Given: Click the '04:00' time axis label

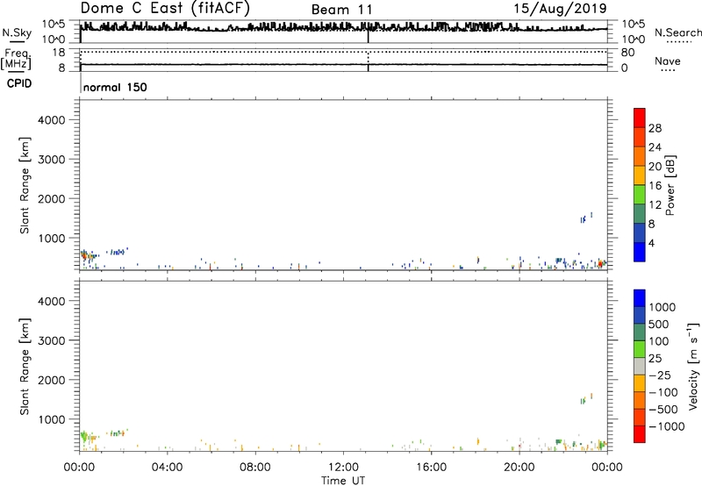Looking at the screenshot, I should [167, 468].
